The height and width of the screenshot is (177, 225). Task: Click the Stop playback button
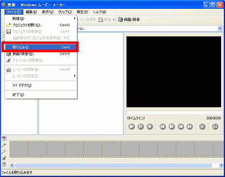click(x=150, y=126)
